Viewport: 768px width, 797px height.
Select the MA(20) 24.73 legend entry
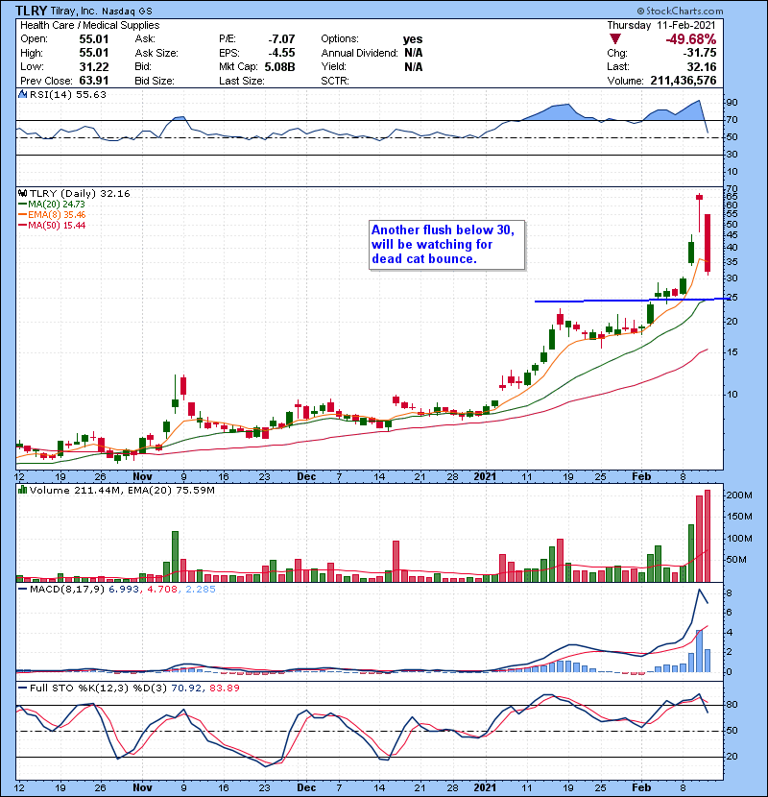pos(52,205)
